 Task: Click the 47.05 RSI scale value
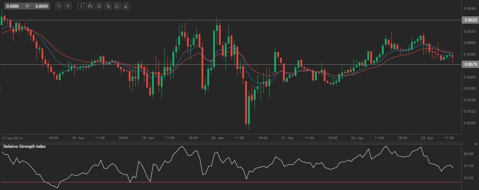(x=469, y=166)
